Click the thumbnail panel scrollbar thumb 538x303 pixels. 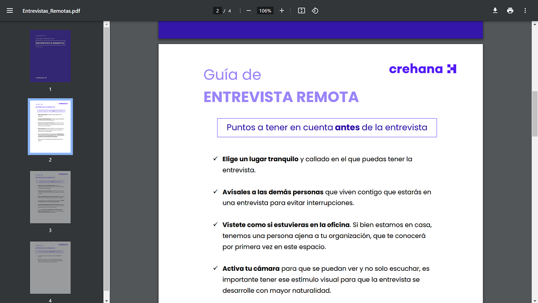coord(107,159)
